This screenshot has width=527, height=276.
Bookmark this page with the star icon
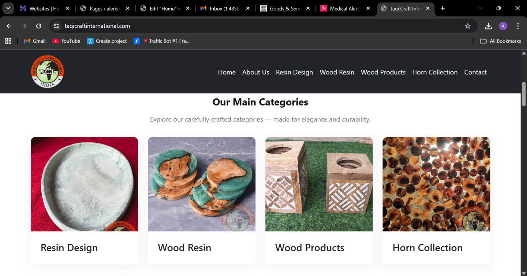coord(467,26)
